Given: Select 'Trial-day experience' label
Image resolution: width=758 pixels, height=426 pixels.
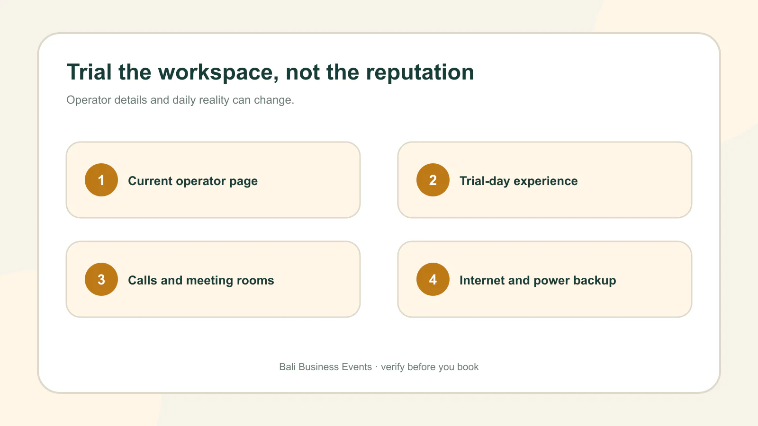Looking at the screenshot, I should click(x=519, y=181).
